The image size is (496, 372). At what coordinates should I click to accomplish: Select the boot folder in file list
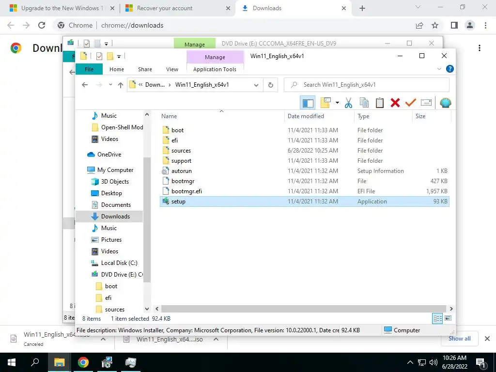[177, 130]
